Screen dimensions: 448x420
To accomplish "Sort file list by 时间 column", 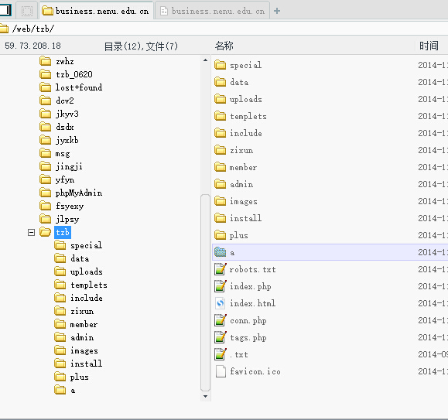I will (429, 46).
